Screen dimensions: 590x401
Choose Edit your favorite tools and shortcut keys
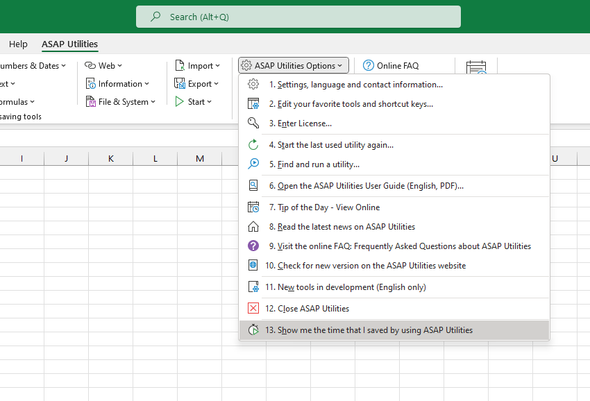(x=394, y=104)
